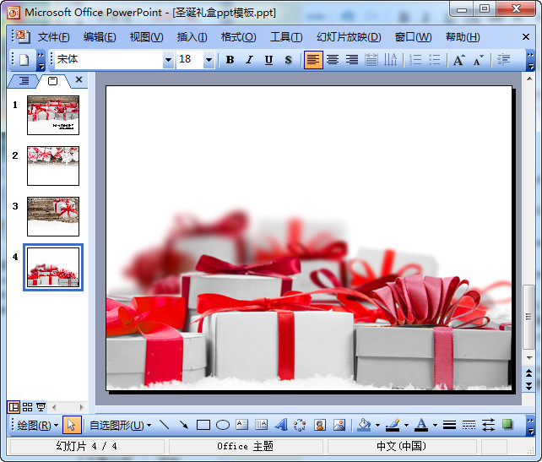Insert Picture from file

339,425
